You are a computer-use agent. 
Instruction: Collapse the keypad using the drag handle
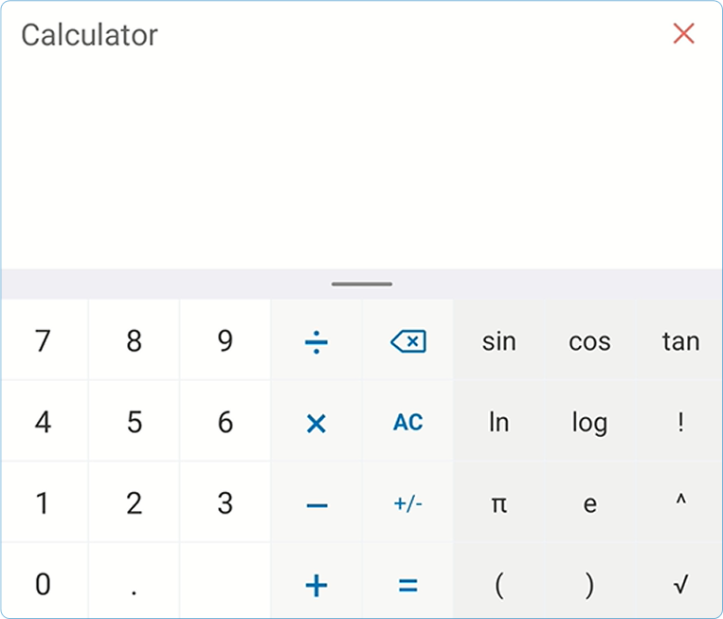[362, 283]
